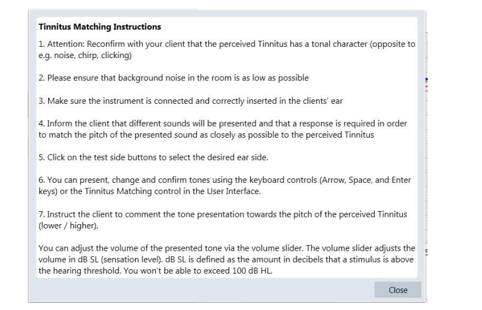This screenshot has height=310, width=482.
Task: Click the 'dB SL (sensation level)' text
Action: [x=120, y=259]
